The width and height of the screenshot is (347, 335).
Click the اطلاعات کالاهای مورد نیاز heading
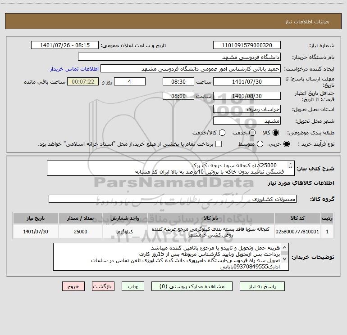tap(301, 183)
